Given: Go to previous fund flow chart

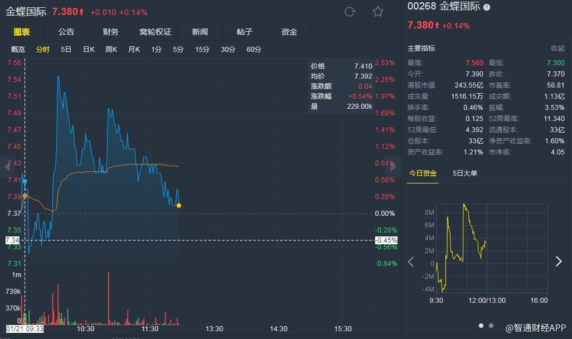Looking at the screenshot, I should tap(411, 261).
